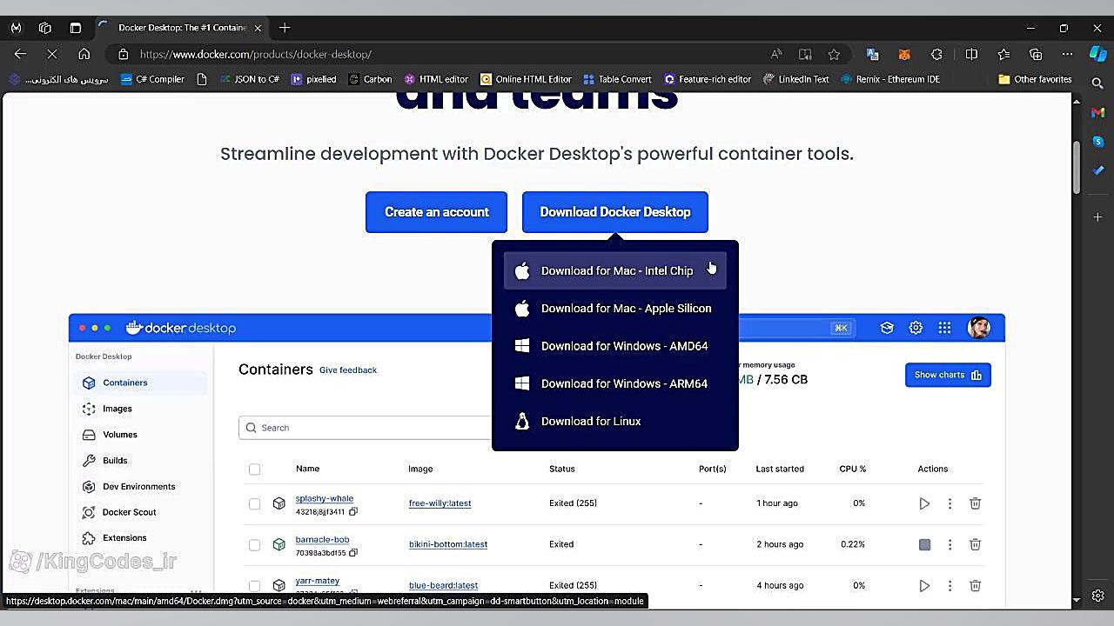
Task: Open browser Workspaces
Action: [45, 28]
